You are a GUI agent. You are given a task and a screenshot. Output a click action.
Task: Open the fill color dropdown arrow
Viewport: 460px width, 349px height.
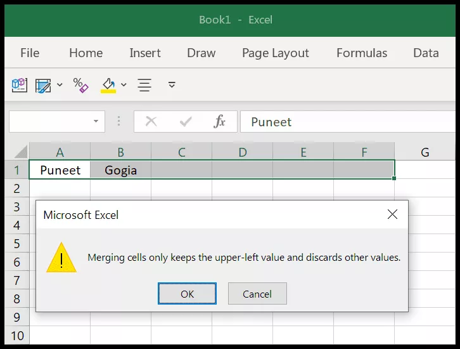pos(124,85)
